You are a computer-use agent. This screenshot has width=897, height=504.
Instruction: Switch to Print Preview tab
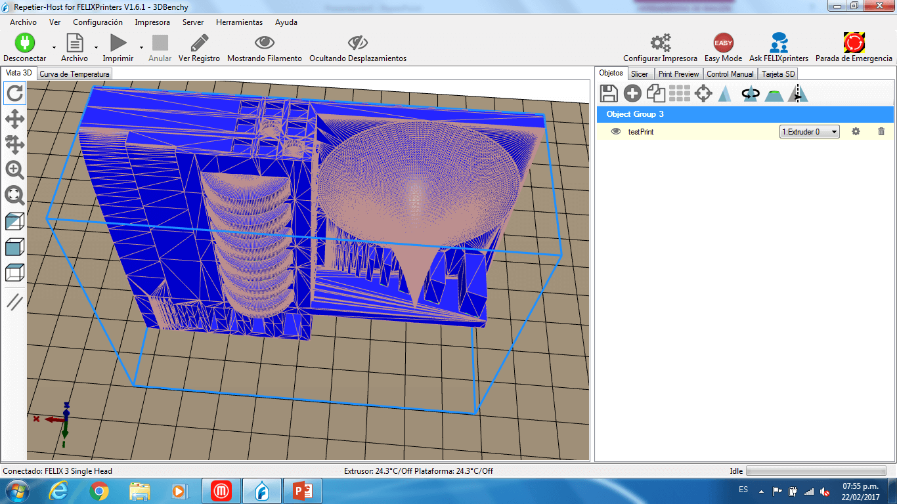tap(678, 74)
